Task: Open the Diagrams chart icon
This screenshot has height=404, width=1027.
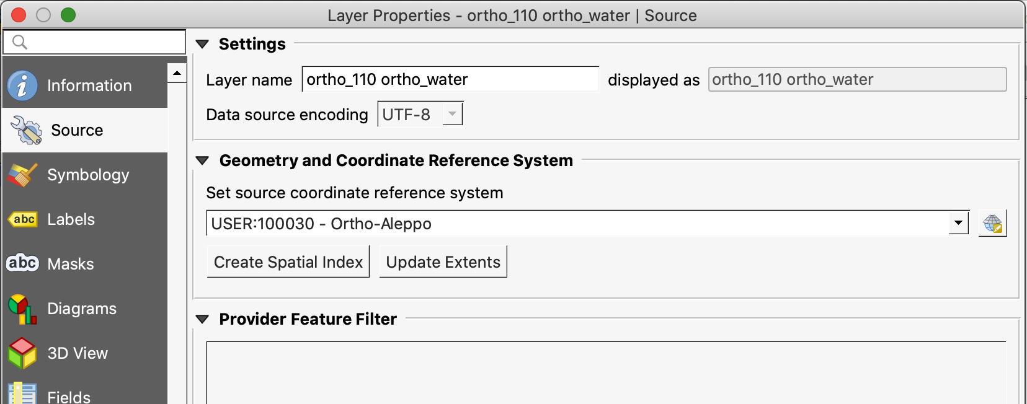Action: pyautogui.click(x=22, y=309)
